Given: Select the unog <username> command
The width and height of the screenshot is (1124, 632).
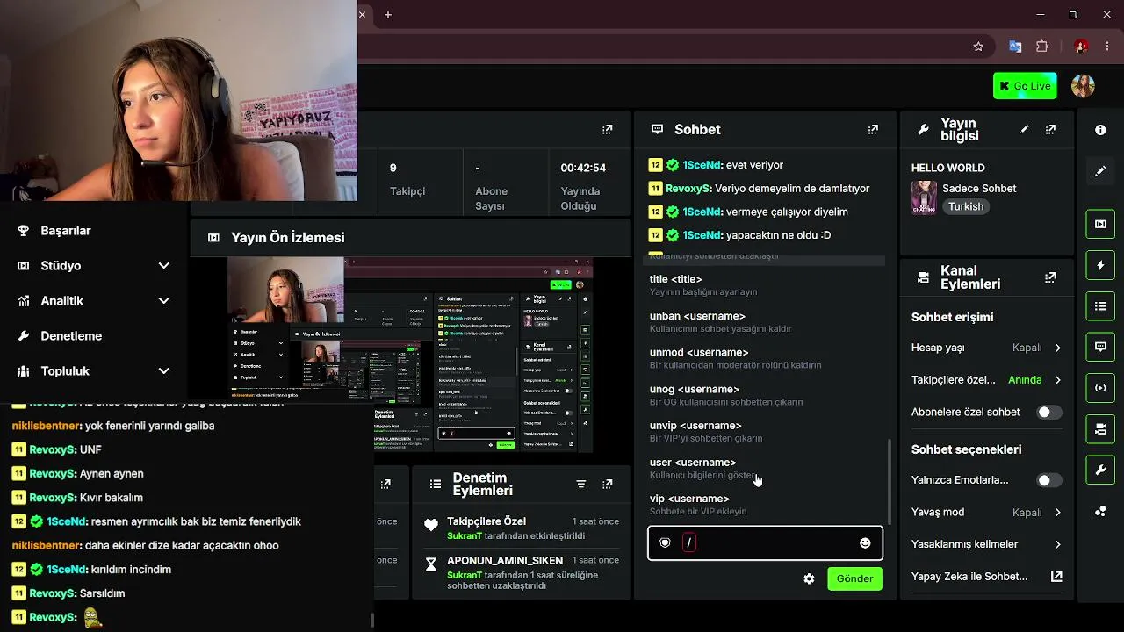Looking at the screenshot, I should pyautogui.click(x=765, y=395).
